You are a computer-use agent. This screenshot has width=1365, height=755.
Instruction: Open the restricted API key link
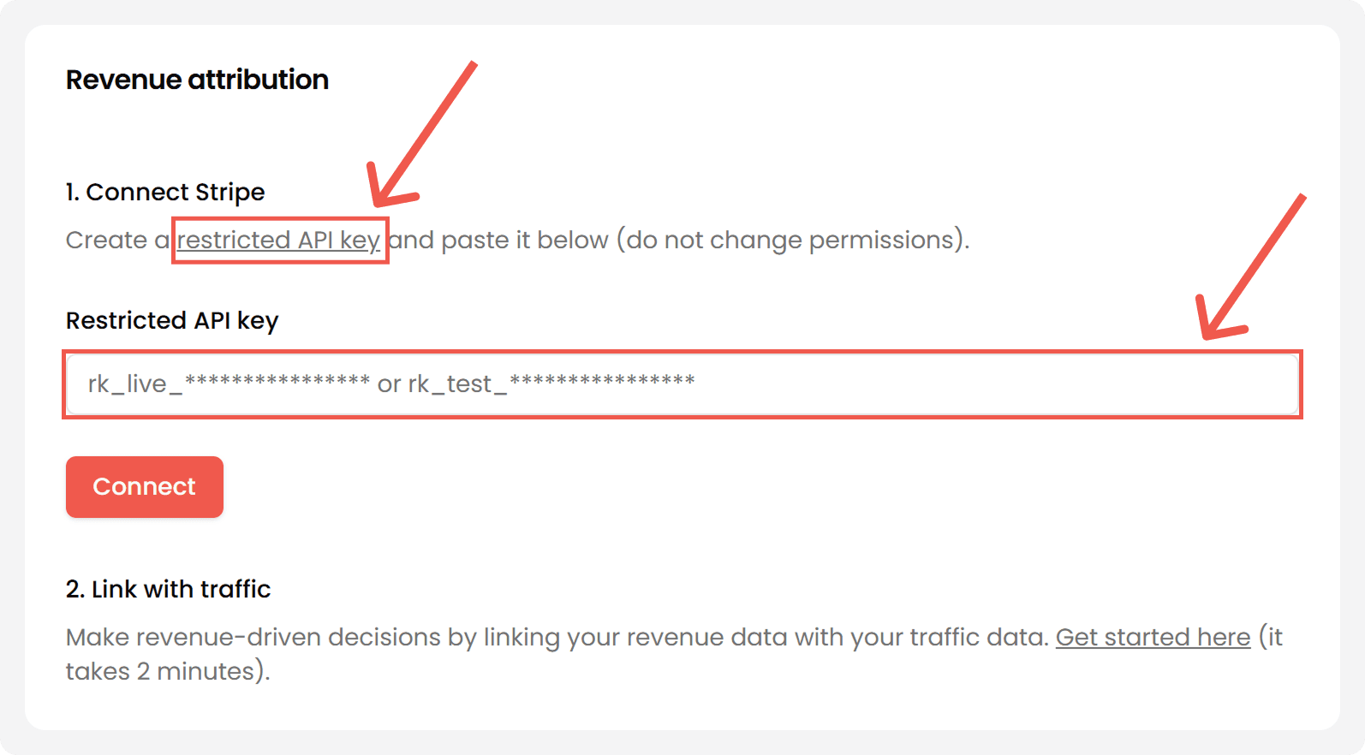click(x=278, y=241)
